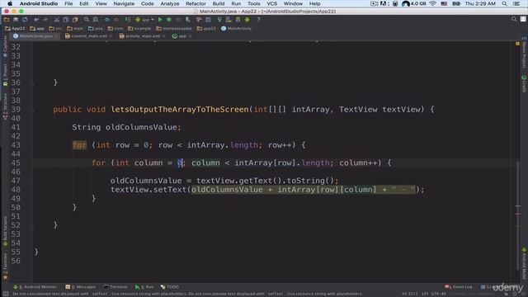Open the Android Device Monitor icon

click(247, 20)
